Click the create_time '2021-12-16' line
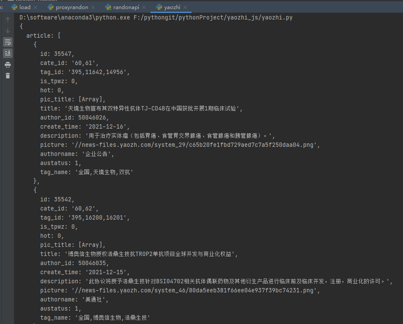 (85, 127)
